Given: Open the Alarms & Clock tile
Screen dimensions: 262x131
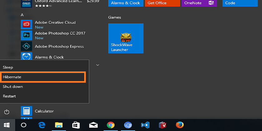Looking at the screenshot, I should 126,3.
